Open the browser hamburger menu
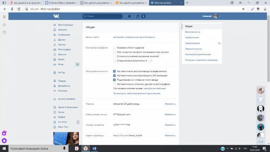This screenshot has width=270, height=152. pos(241,3)
